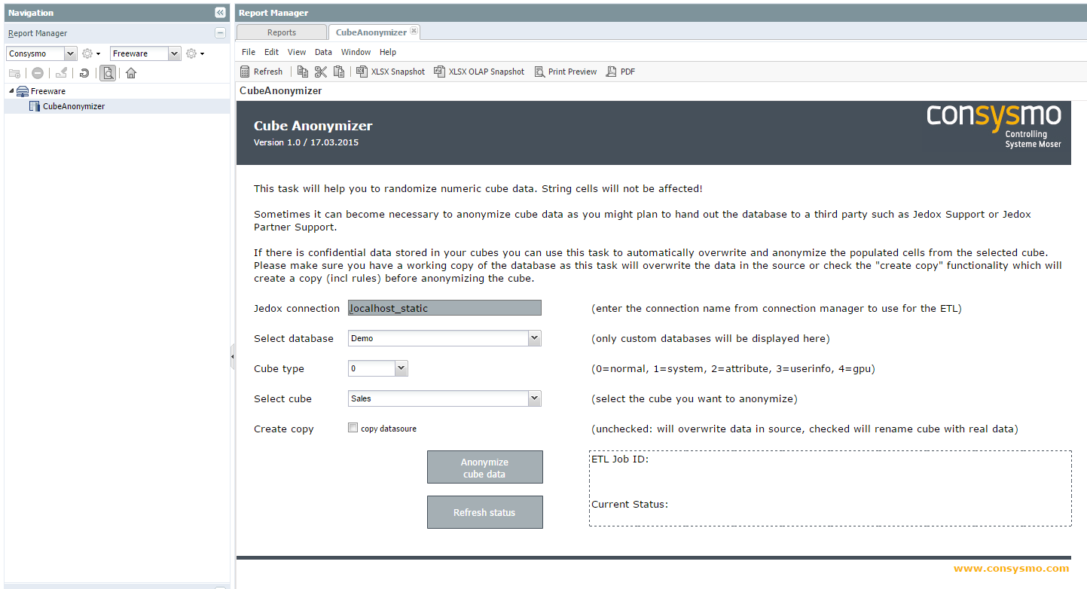Click the scissors Cut icon
The width and height of the screenshot is (1087, 589).
pyautogui.click(x=321, y=72)
